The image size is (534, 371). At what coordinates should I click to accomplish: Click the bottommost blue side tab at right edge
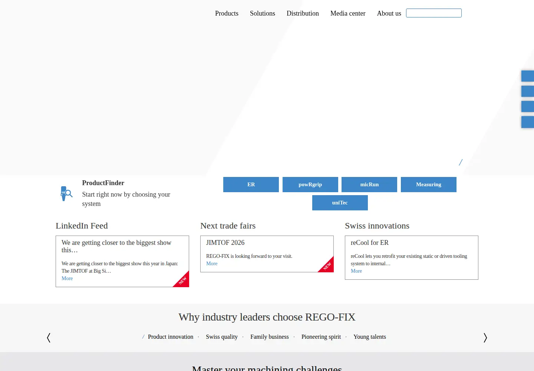[x=528, y=122]
